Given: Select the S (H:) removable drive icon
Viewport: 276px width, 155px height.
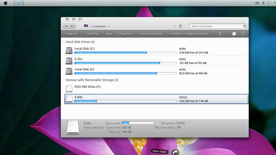Looking at the screenshot, I should coord(69,99).
